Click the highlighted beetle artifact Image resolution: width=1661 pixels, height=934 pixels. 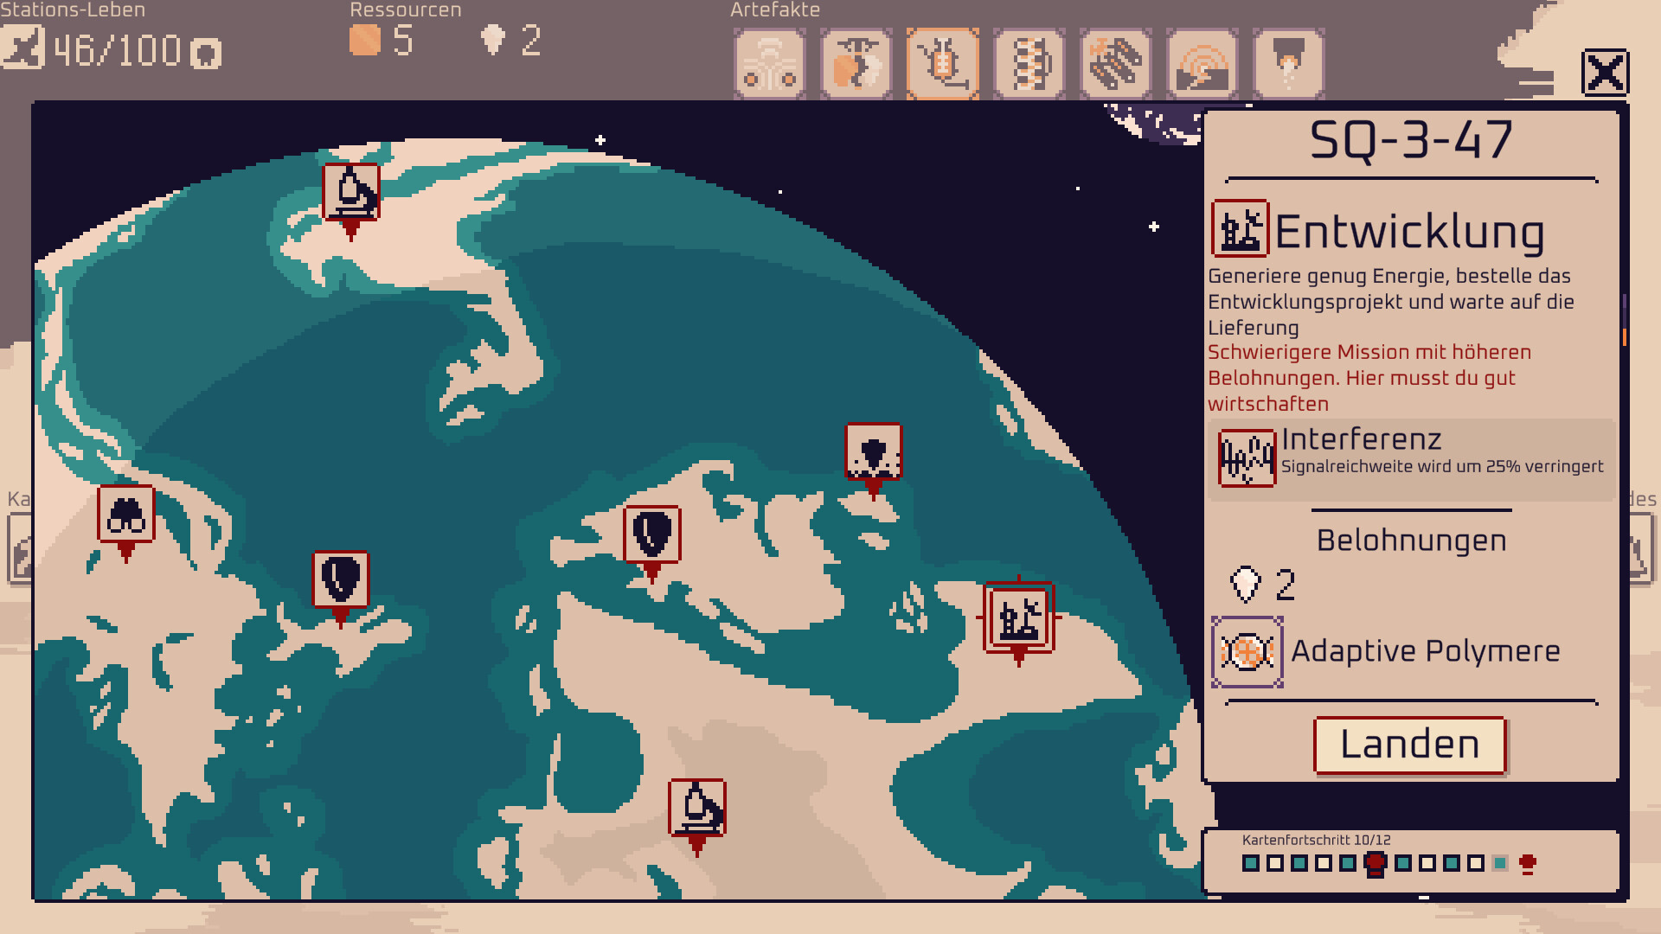coord(942,64)
